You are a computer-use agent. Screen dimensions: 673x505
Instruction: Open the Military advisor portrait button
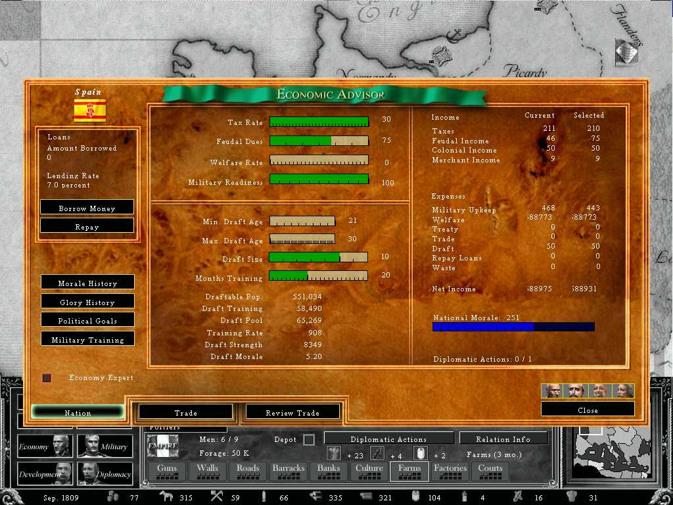coord(104,446)
